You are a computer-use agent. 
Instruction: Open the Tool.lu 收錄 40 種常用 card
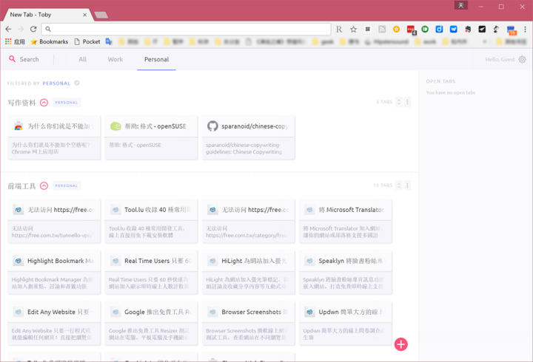click(x=151, y=221)
